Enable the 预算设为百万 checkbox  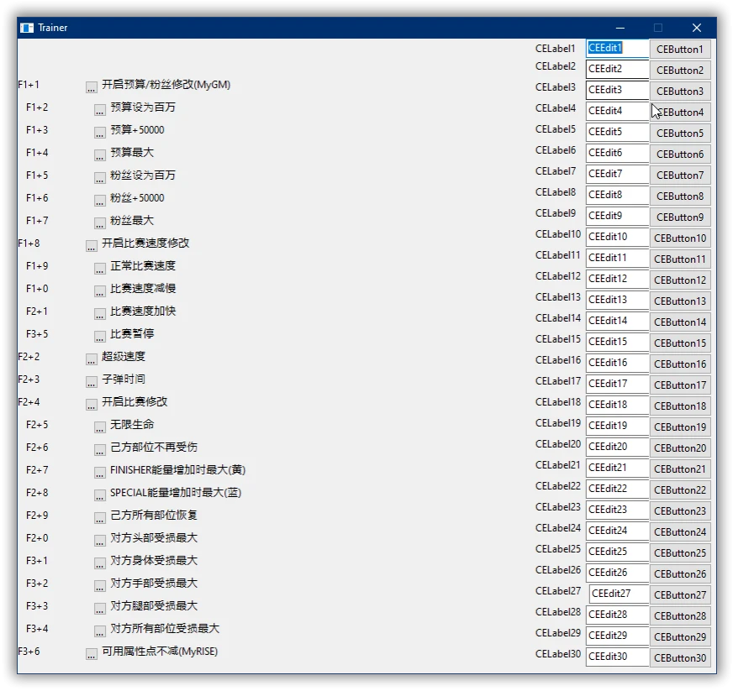[99, 110]
